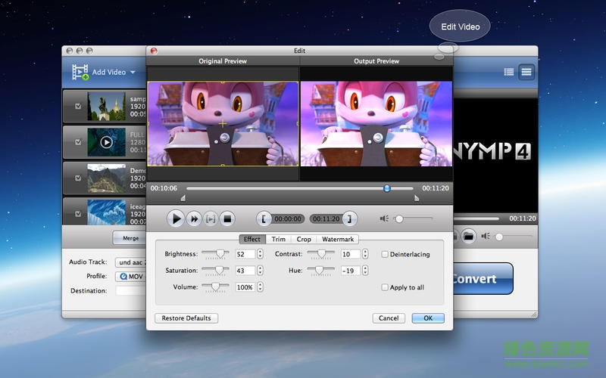Open the Add Video dropdown arrow
This screenshot has height=378, width=606.
coord(133,73)
